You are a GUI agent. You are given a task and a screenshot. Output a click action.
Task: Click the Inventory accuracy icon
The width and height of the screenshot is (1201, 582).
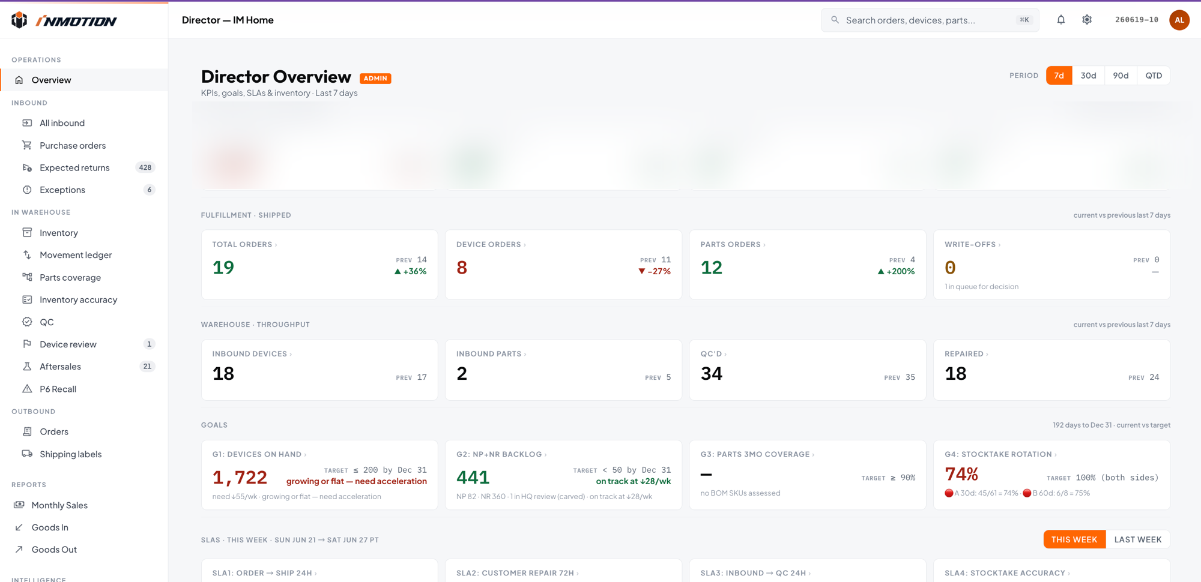(x=27, y=299)
